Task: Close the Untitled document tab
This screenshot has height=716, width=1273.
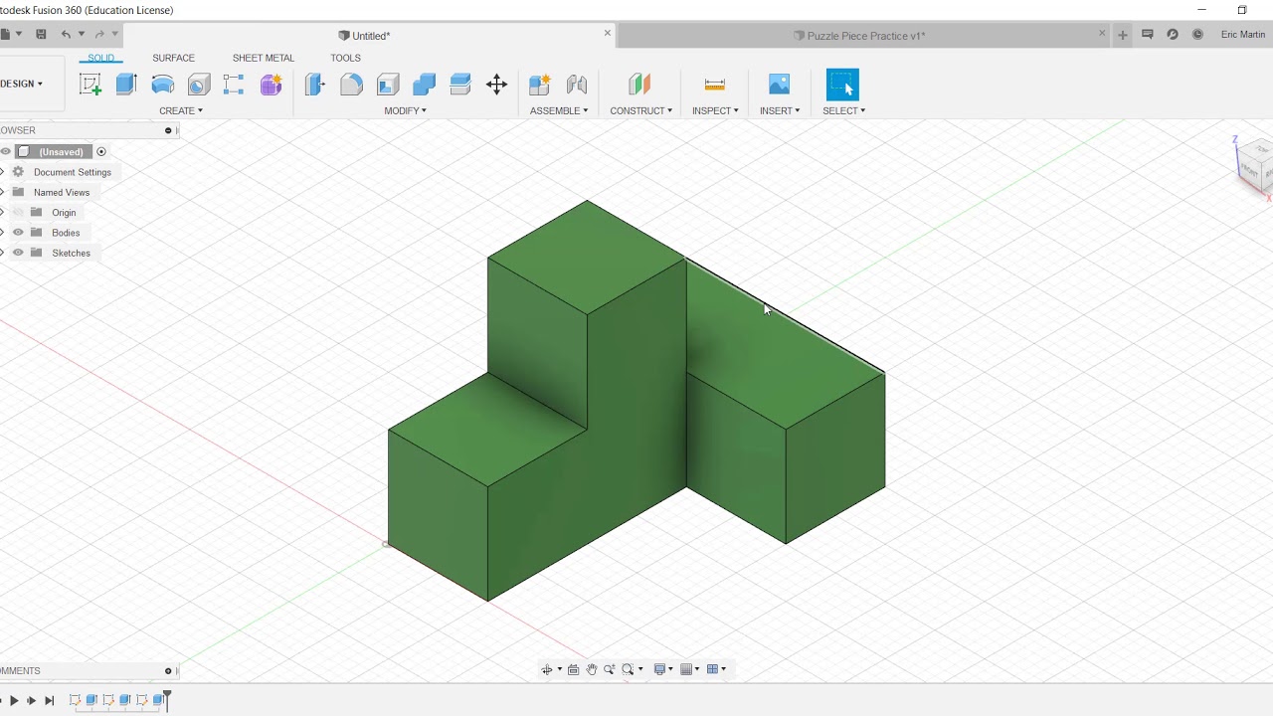Action: pos(608,33)
